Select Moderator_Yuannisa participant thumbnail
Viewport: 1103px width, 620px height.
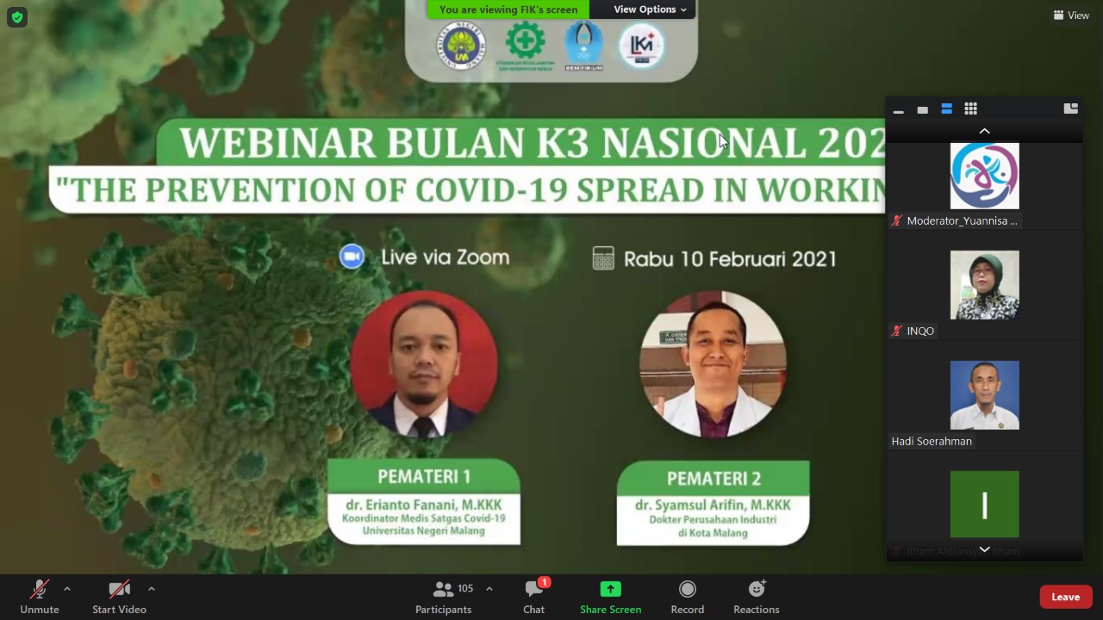(x=985, y=176)
